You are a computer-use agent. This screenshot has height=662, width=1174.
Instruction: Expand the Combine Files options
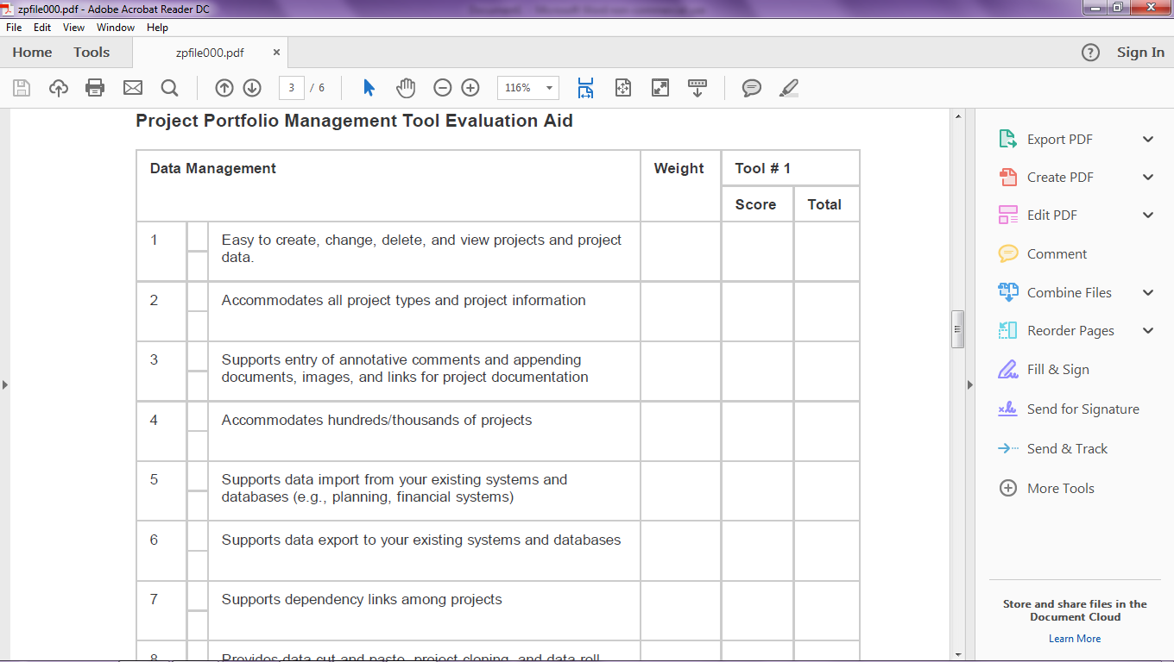coord(1148,292)
